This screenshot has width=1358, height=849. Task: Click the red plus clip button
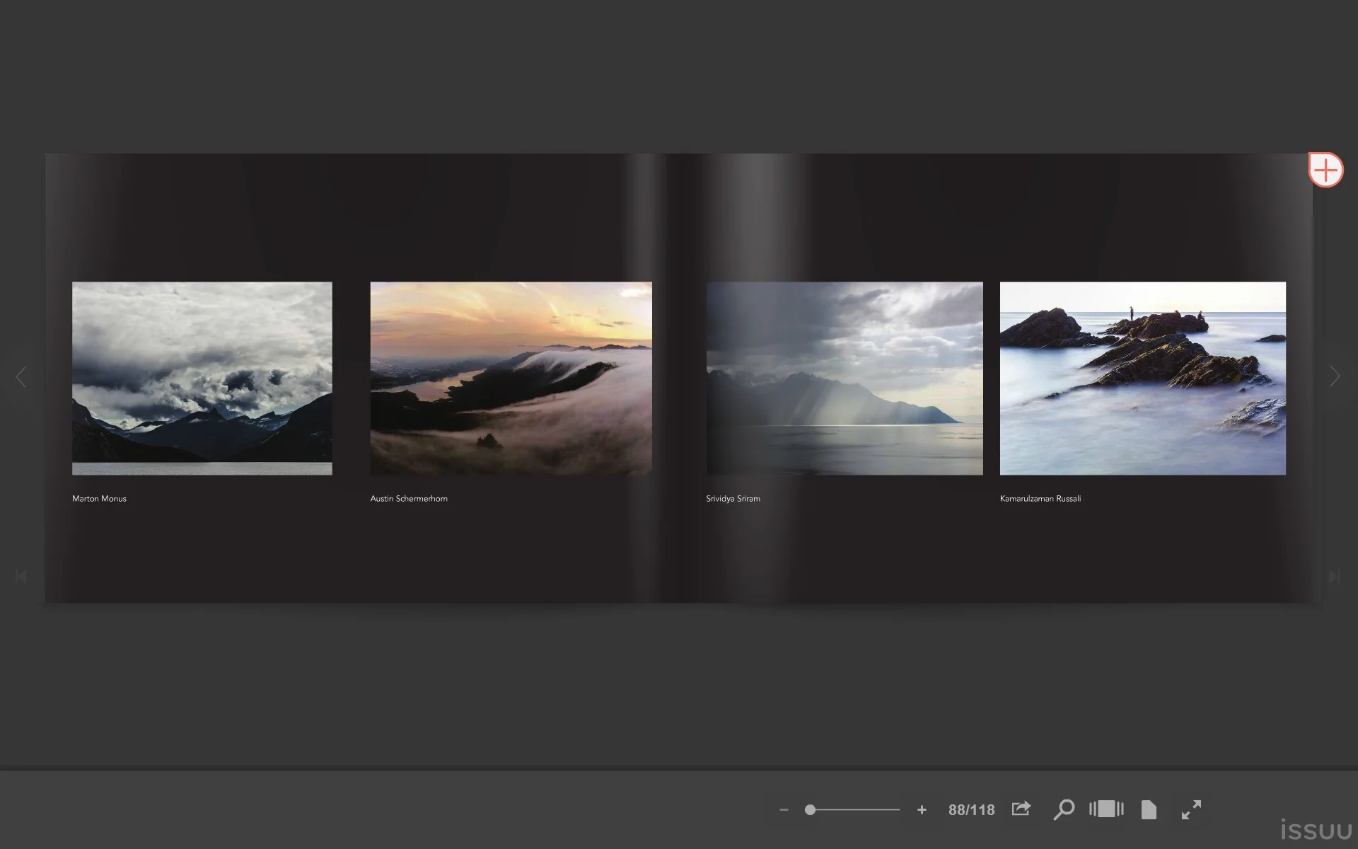[x=1325, y=171]
